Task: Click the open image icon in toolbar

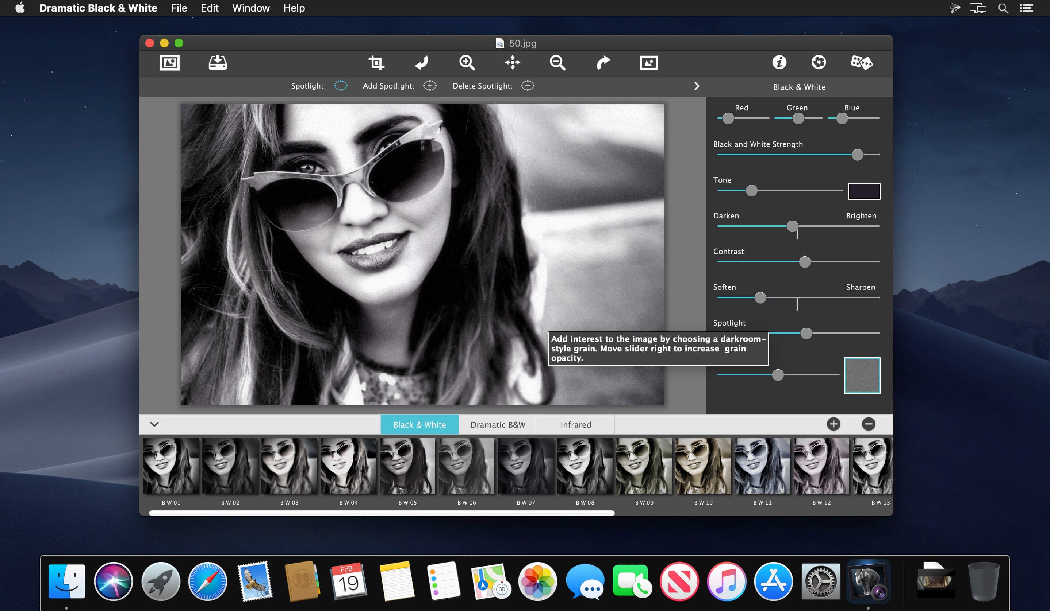Action: click(x=169, y=63)
